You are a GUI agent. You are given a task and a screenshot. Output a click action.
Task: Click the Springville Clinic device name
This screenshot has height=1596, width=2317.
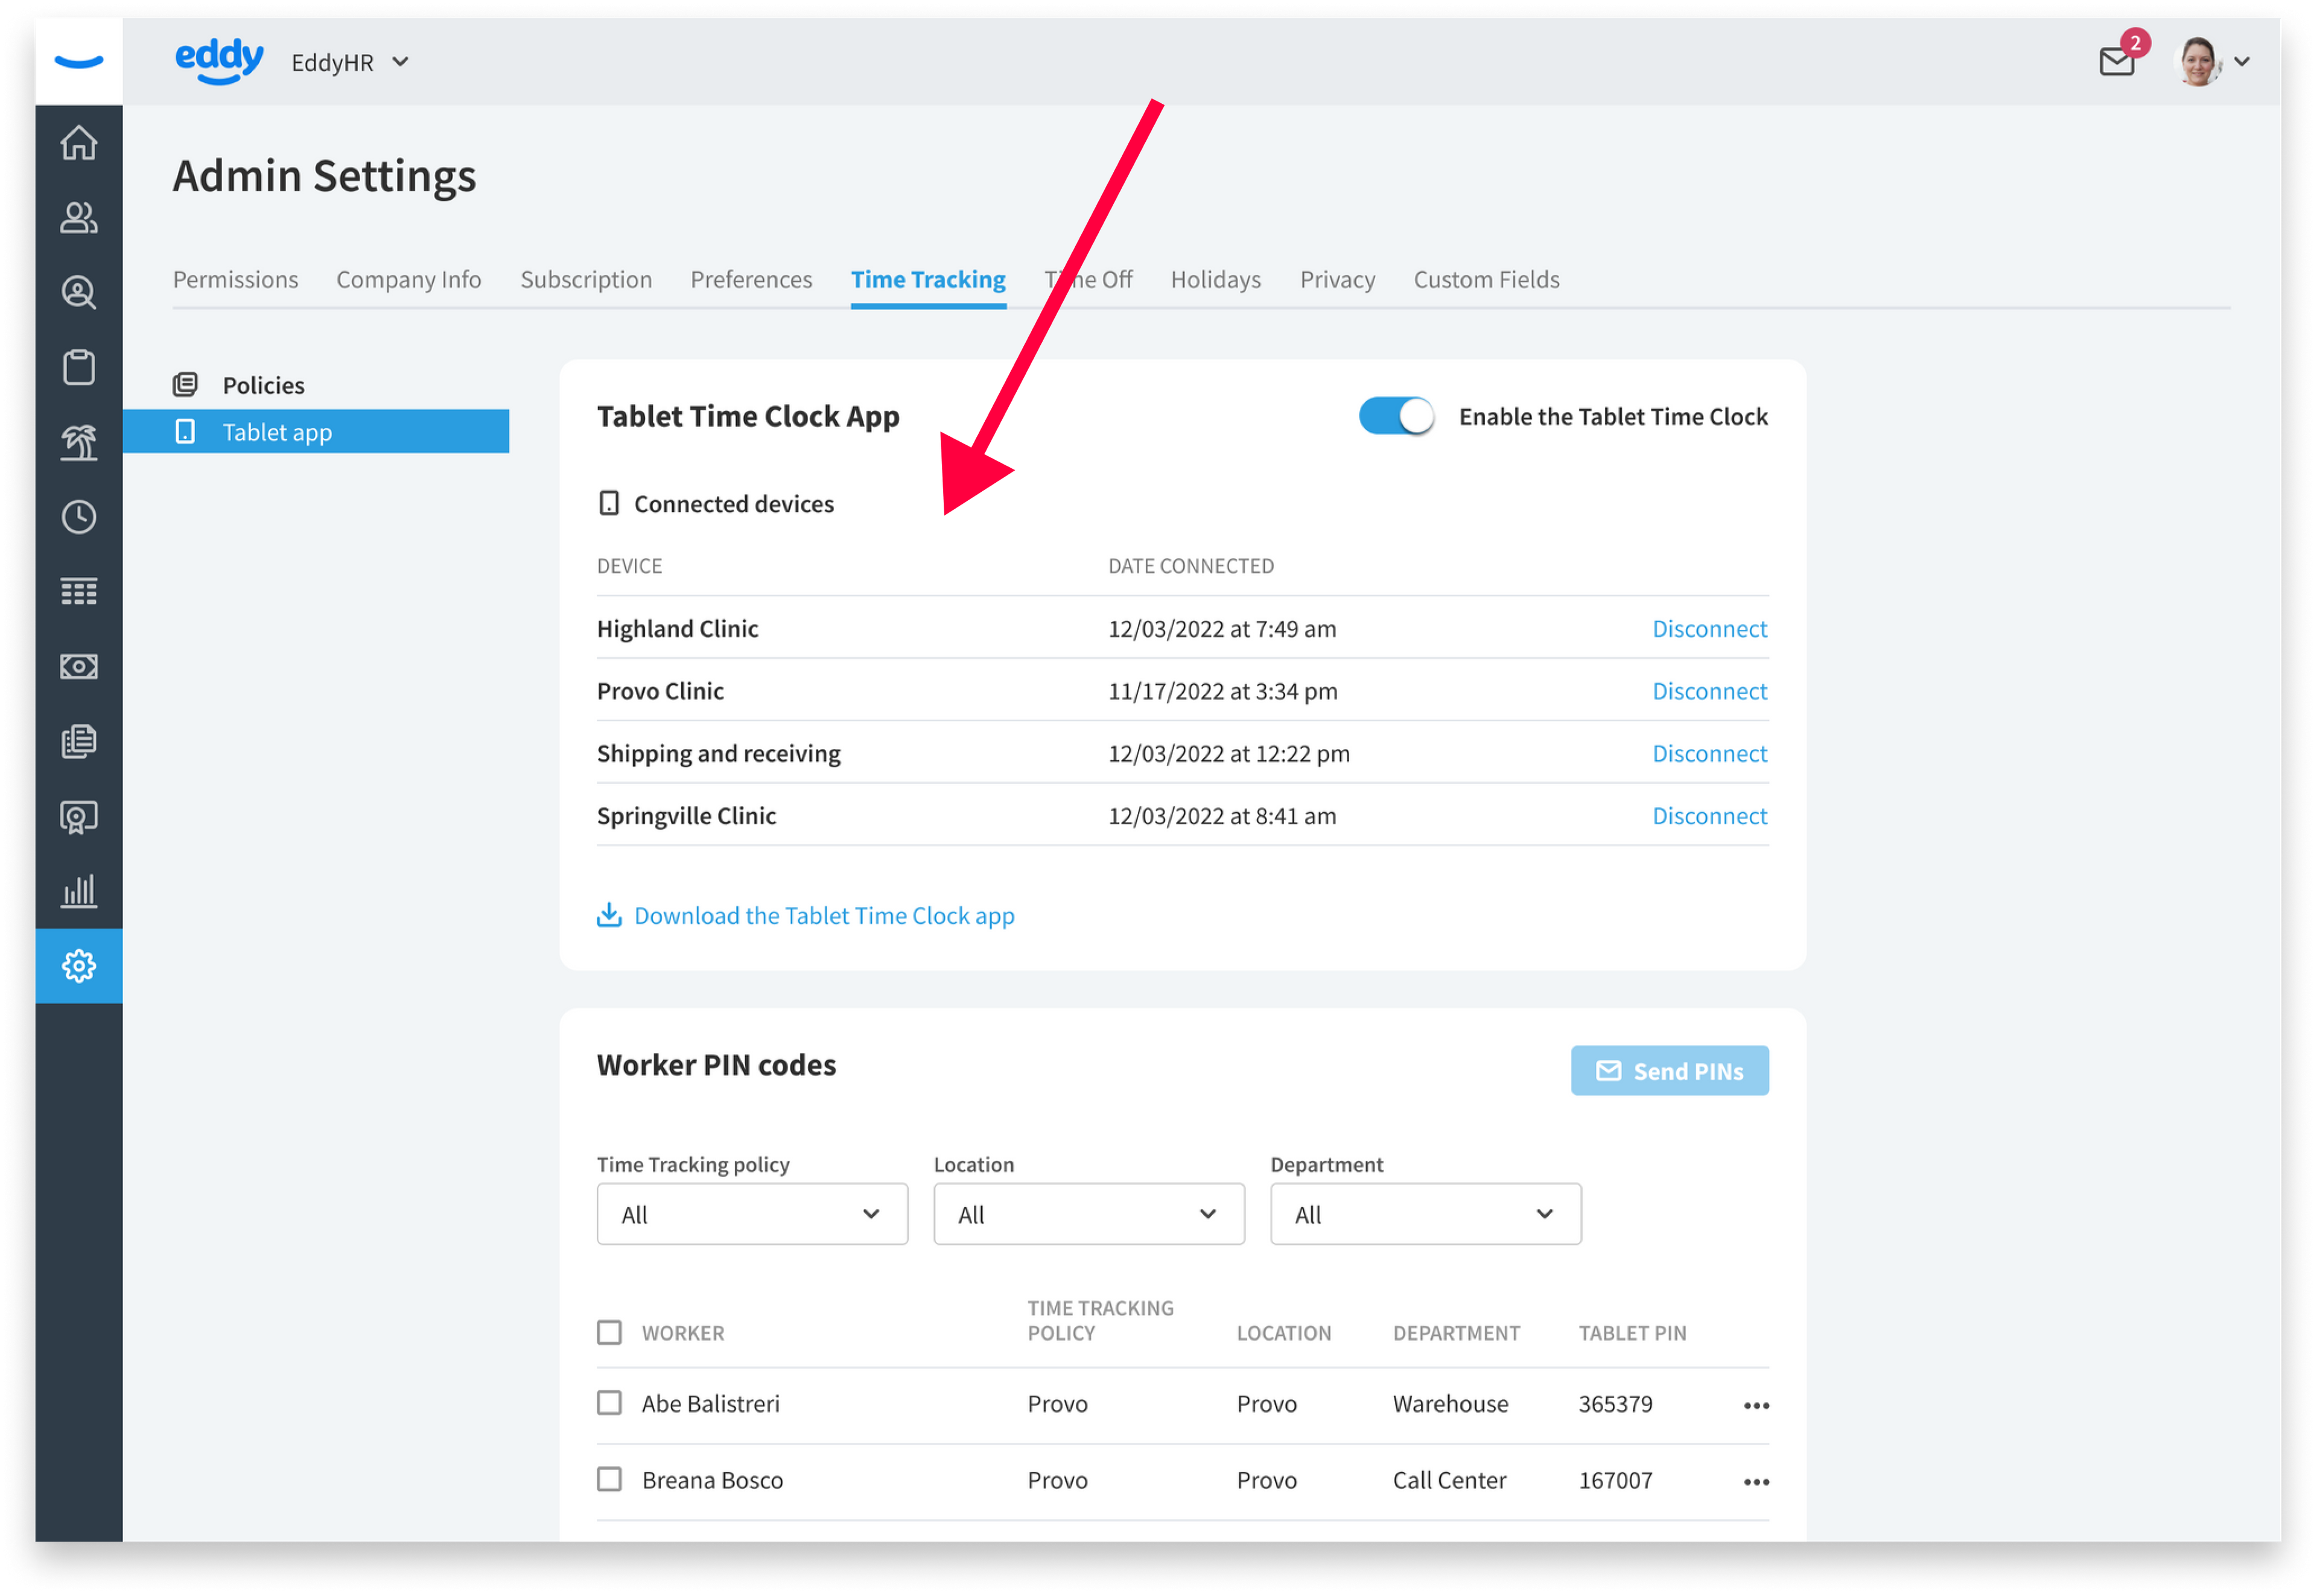pos(686,815)
